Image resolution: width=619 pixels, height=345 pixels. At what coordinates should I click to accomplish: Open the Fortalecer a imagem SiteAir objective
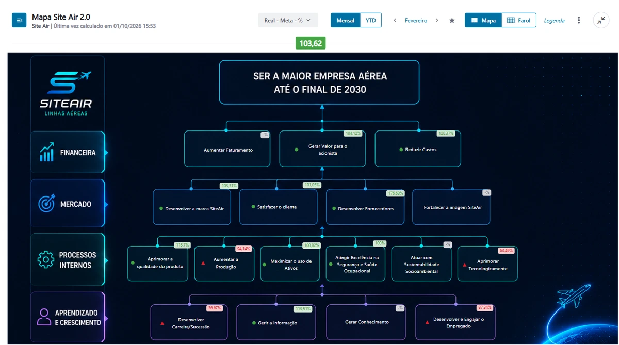[451, 207]
